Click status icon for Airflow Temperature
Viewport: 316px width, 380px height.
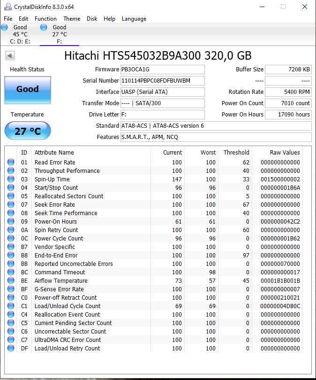pyautogui.click(x=11, y=280)
